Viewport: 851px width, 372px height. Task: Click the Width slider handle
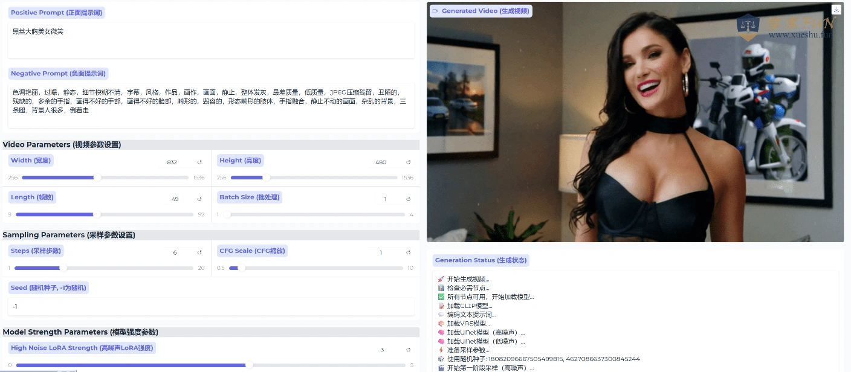coord(97,178)
